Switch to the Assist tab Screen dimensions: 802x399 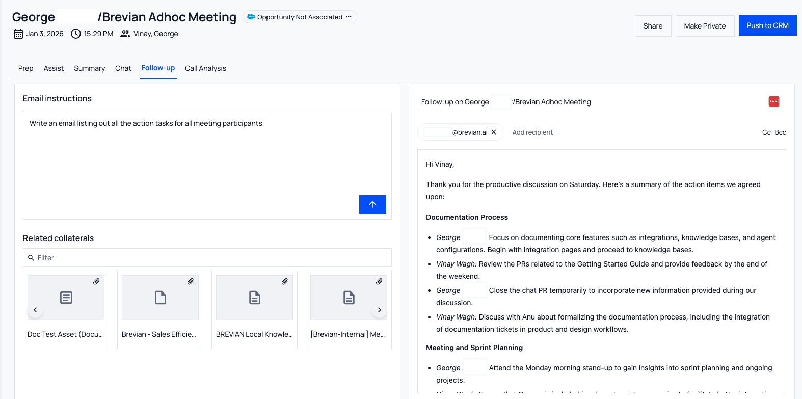[54, 68]
